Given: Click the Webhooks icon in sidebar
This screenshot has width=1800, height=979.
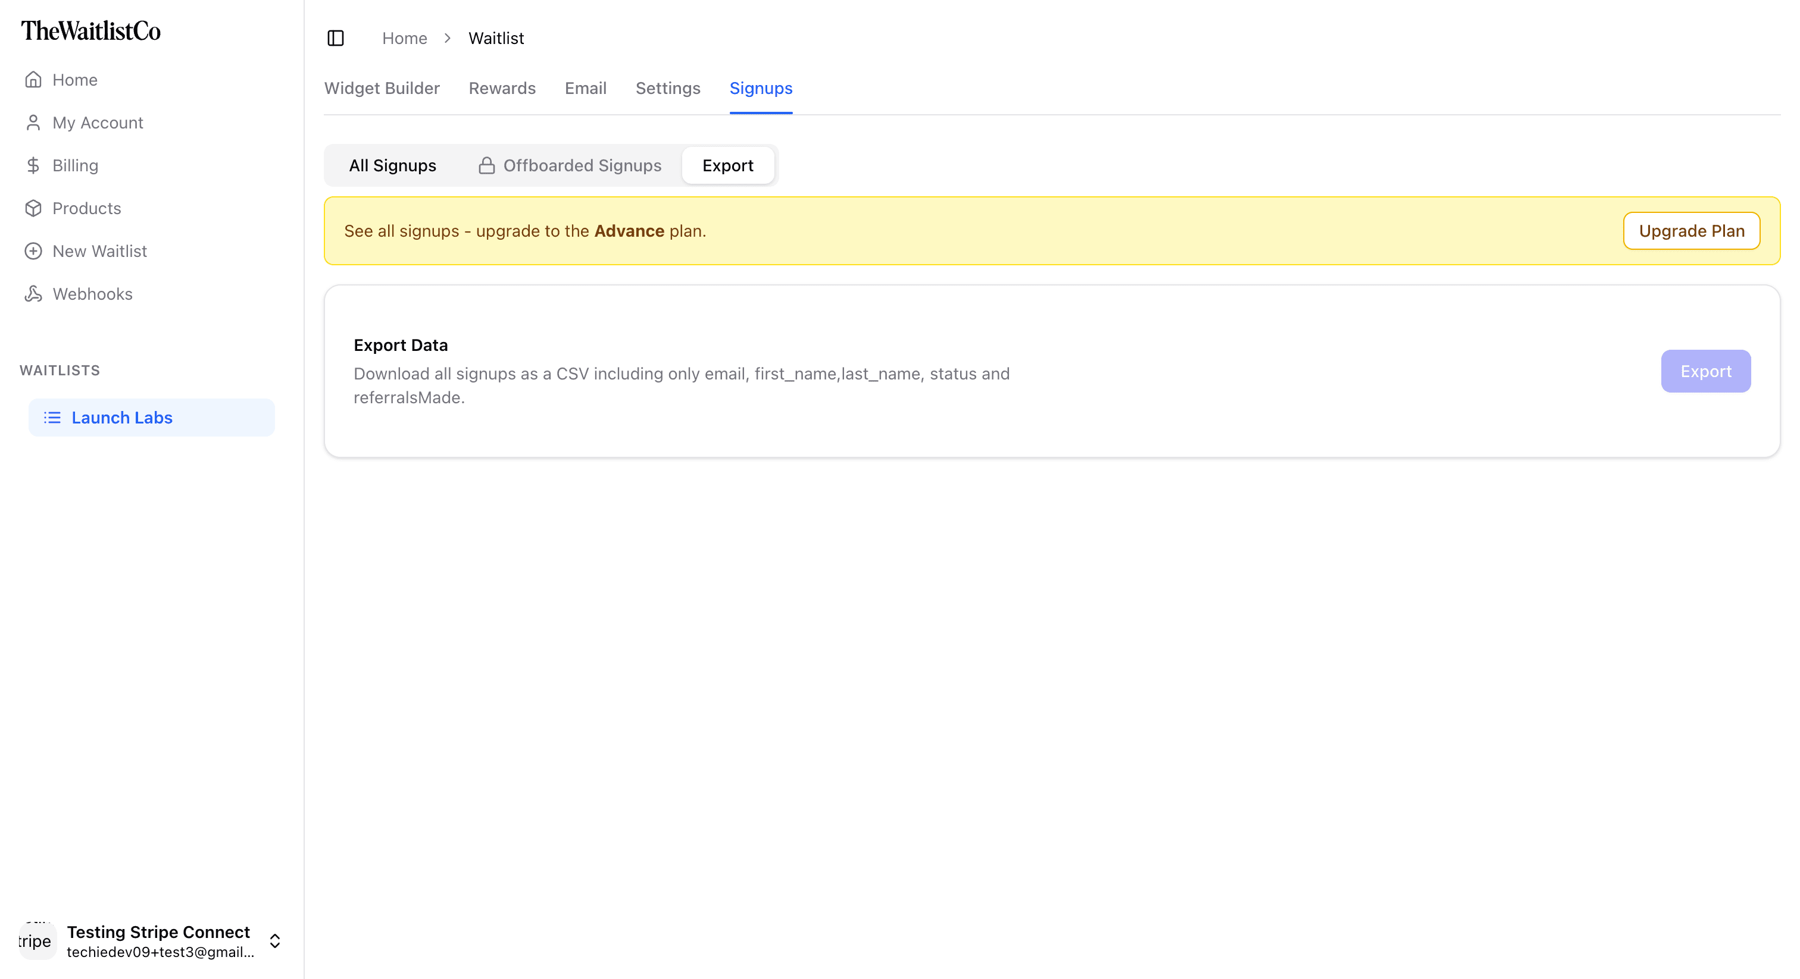Looking at the screenshot, I should tap(33, 294).
